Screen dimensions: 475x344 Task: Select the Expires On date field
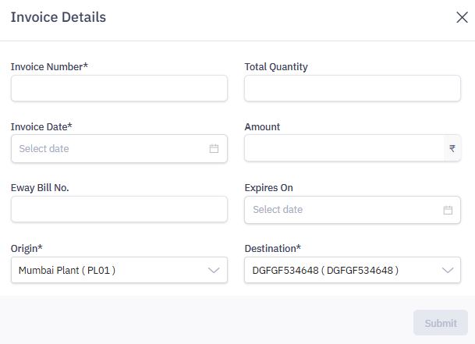(343, 210)
